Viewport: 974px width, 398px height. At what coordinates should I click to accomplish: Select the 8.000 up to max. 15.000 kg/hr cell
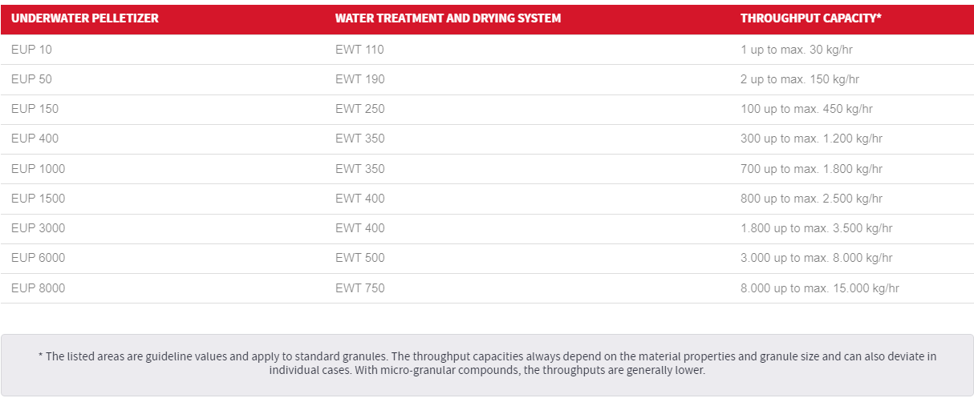(x=819, y=288)
